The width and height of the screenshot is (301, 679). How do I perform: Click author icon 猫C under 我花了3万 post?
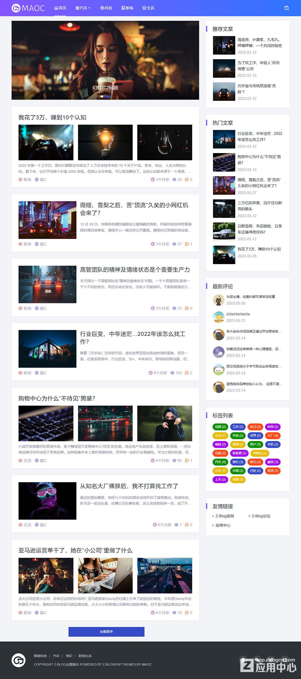click(37, 180)
